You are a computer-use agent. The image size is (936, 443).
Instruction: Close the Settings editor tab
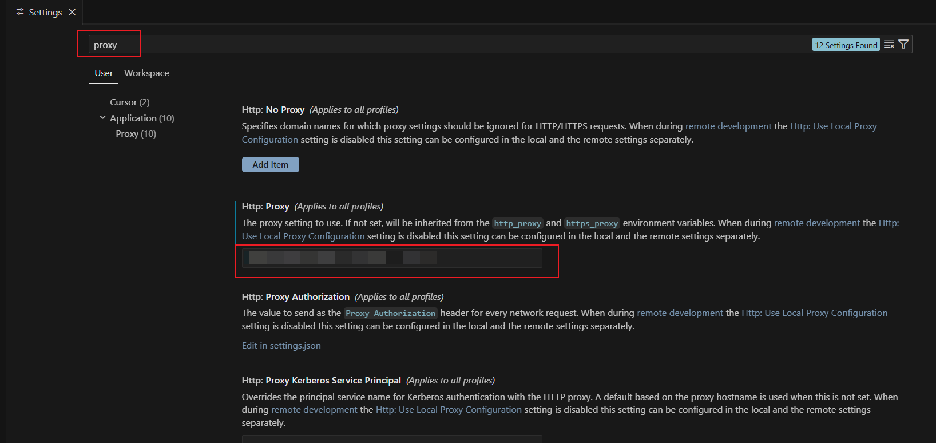(72, 12)
